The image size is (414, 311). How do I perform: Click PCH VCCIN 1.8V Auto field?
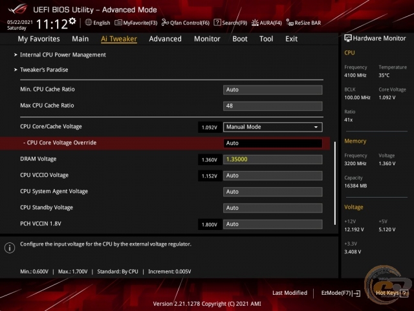pos(273,224)
